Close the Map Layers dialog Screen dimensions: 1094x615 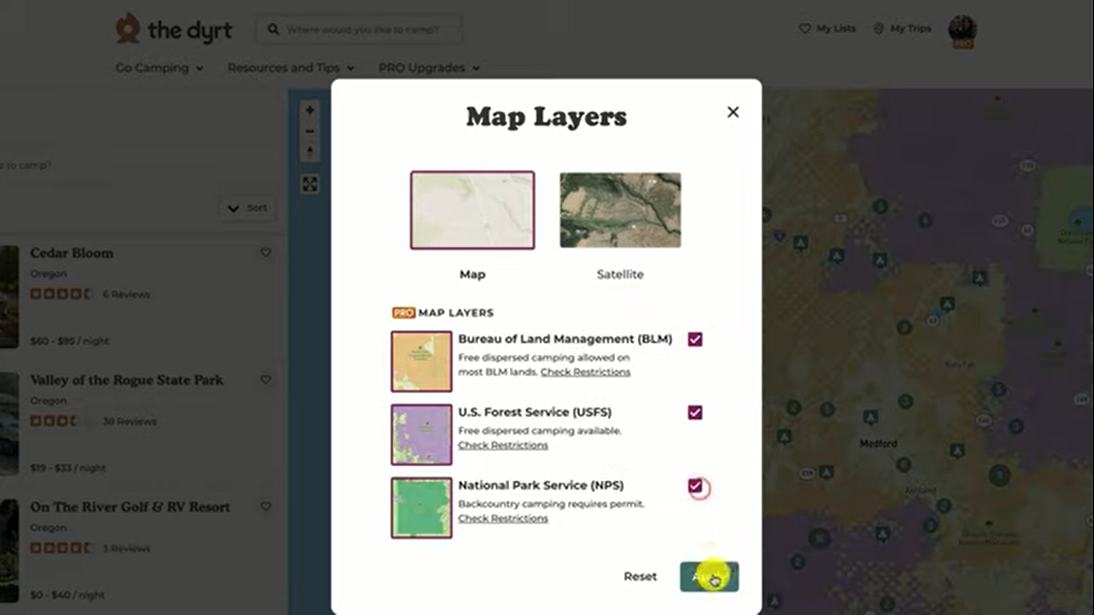(x=733, y=112)
